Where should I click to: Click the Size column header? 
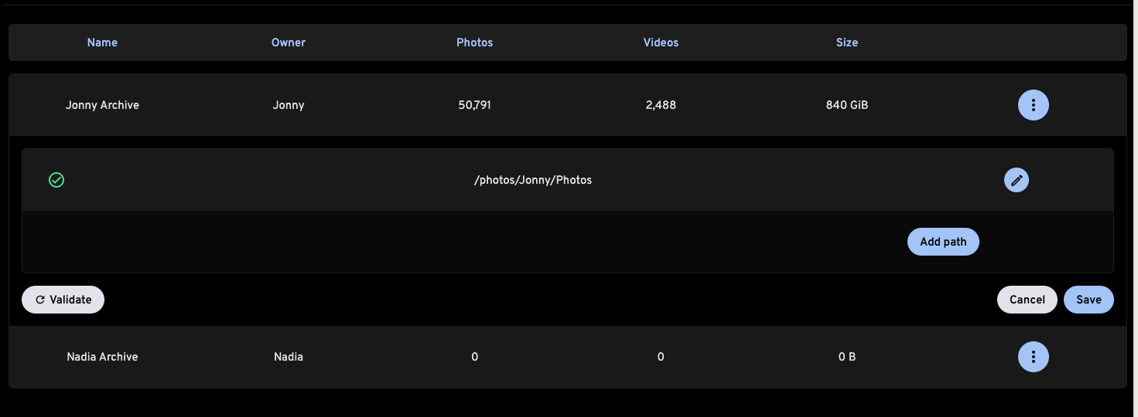846,42
